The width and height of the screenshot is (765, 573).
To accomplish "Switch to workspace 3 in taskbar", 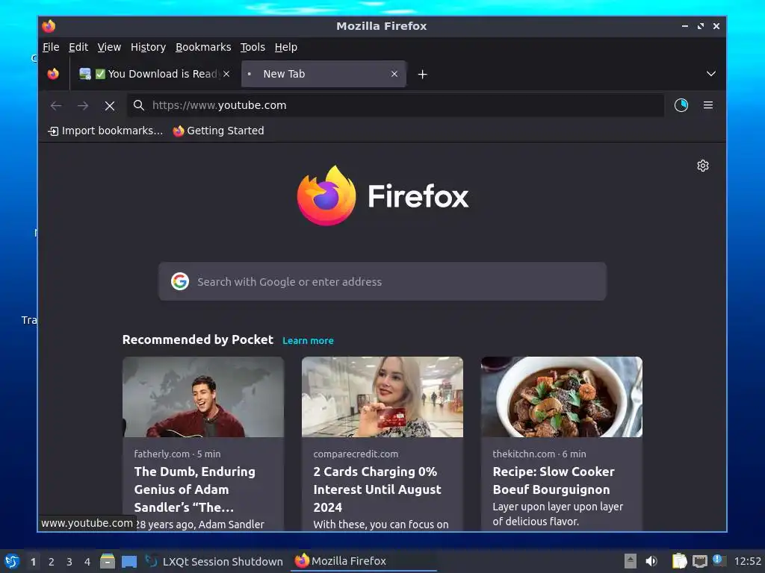I will 69,562.
